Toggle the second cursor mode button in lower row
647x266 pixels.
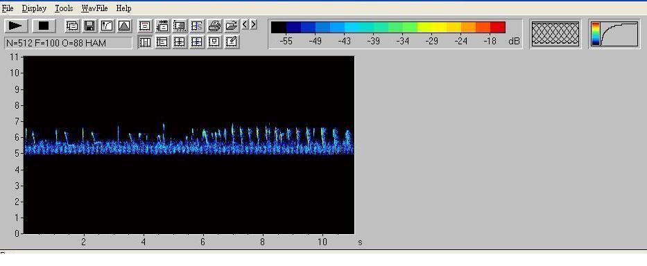[x=162, y=42]
